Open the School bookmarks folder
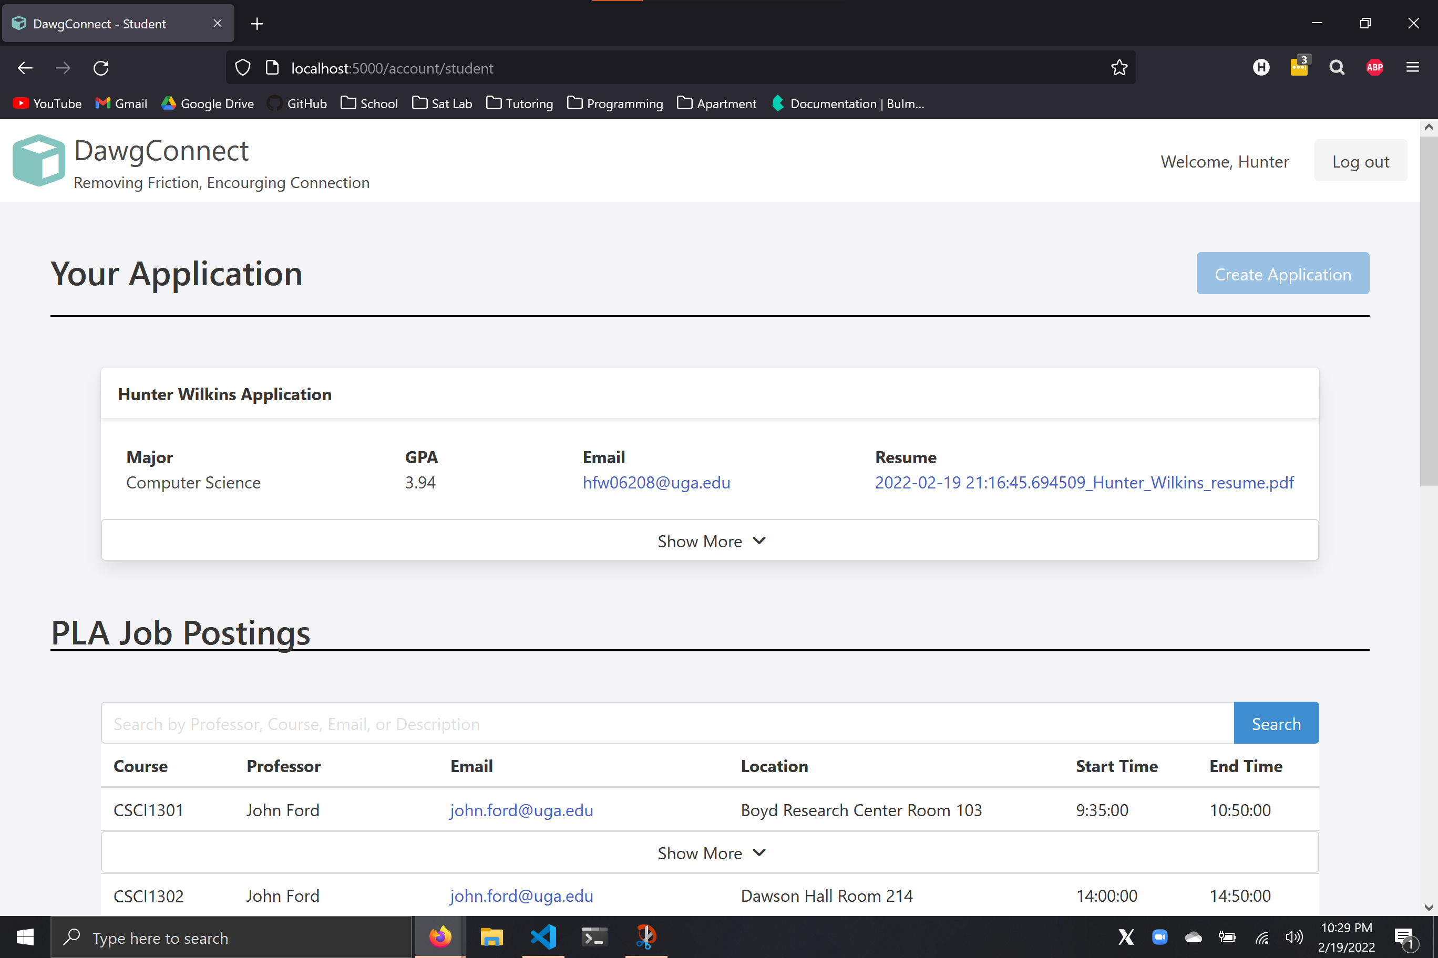 tap(369, 104)
